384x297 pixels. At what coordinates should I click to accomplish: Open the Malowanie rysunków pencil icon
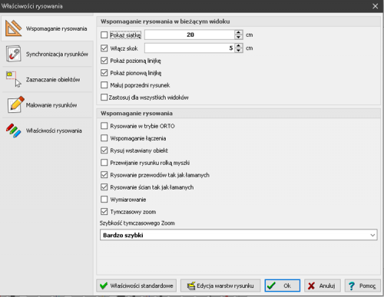pyautogui.click(x=15, y=104)
